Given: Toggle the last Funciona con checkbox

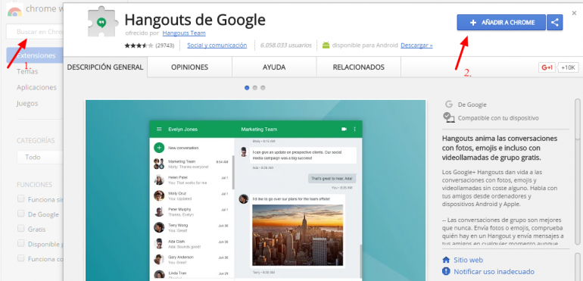Looking at the screenshot, I should [x=21, y=258].
